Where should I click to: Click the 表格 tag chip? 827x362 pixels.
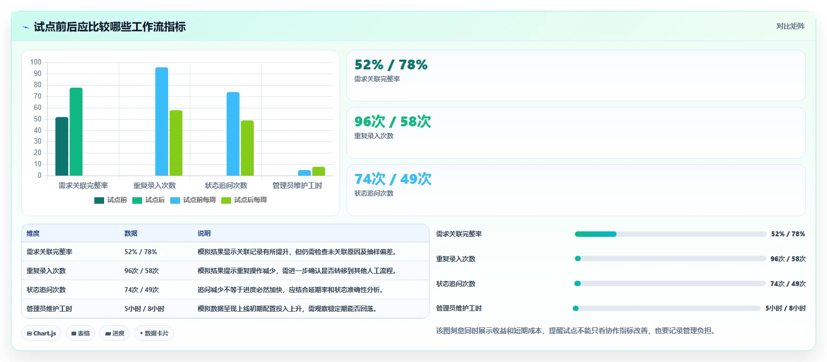coord(81,333)
